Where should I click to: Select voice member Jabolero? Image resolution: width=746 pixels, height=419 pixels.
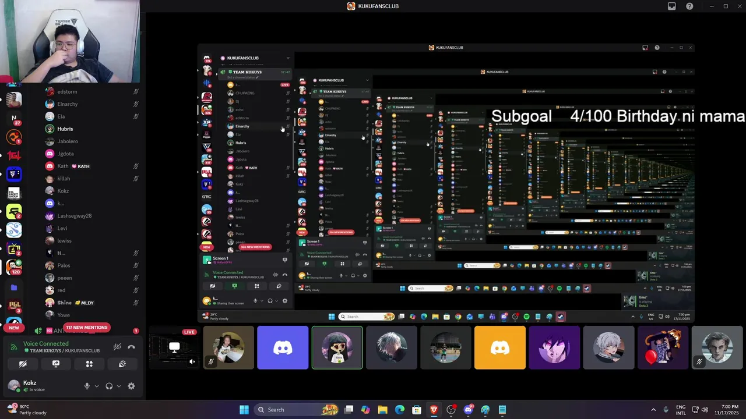click(92, 141)
